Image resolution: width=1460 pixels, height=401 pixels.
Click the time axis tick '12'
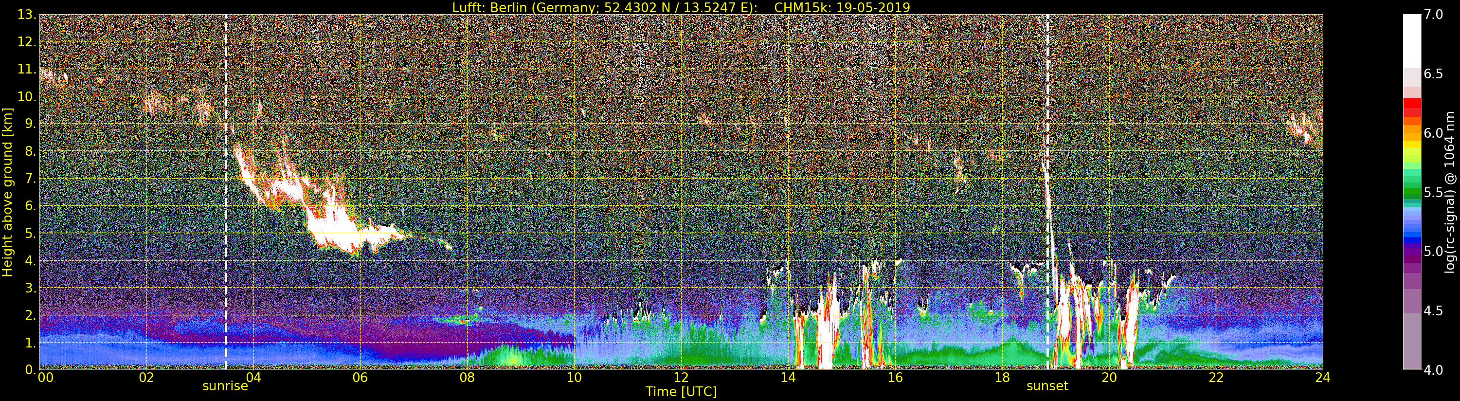[x=681, y=378]
